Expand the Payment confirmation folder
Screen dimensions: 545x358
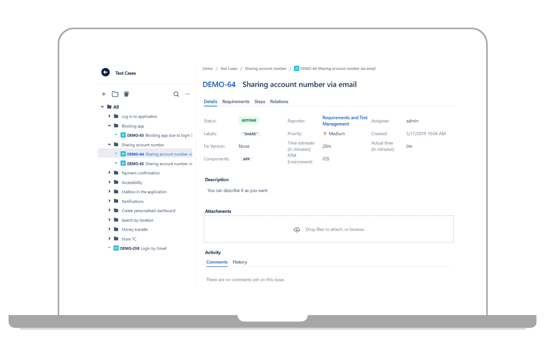pos(109,173)
